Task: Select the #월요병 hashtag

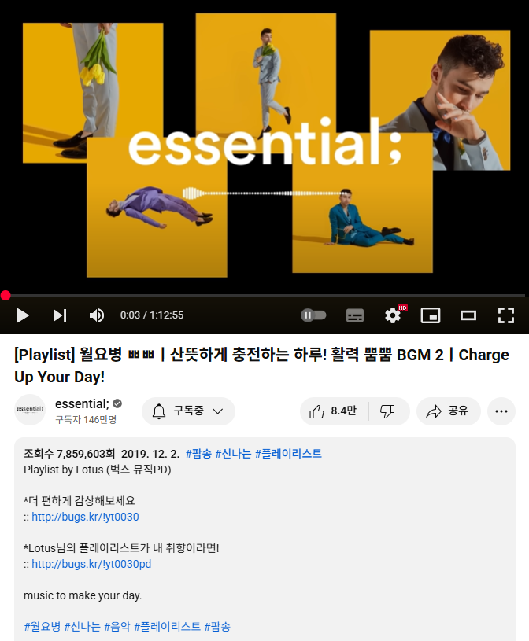Action: (x=43, y=627)
